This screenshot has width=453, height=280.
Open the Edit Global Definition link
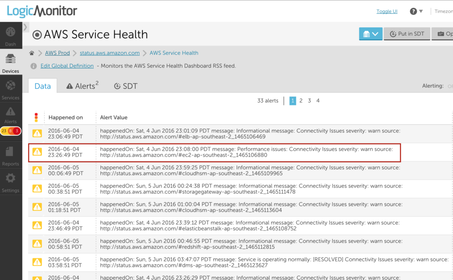[x=67, y=65]
